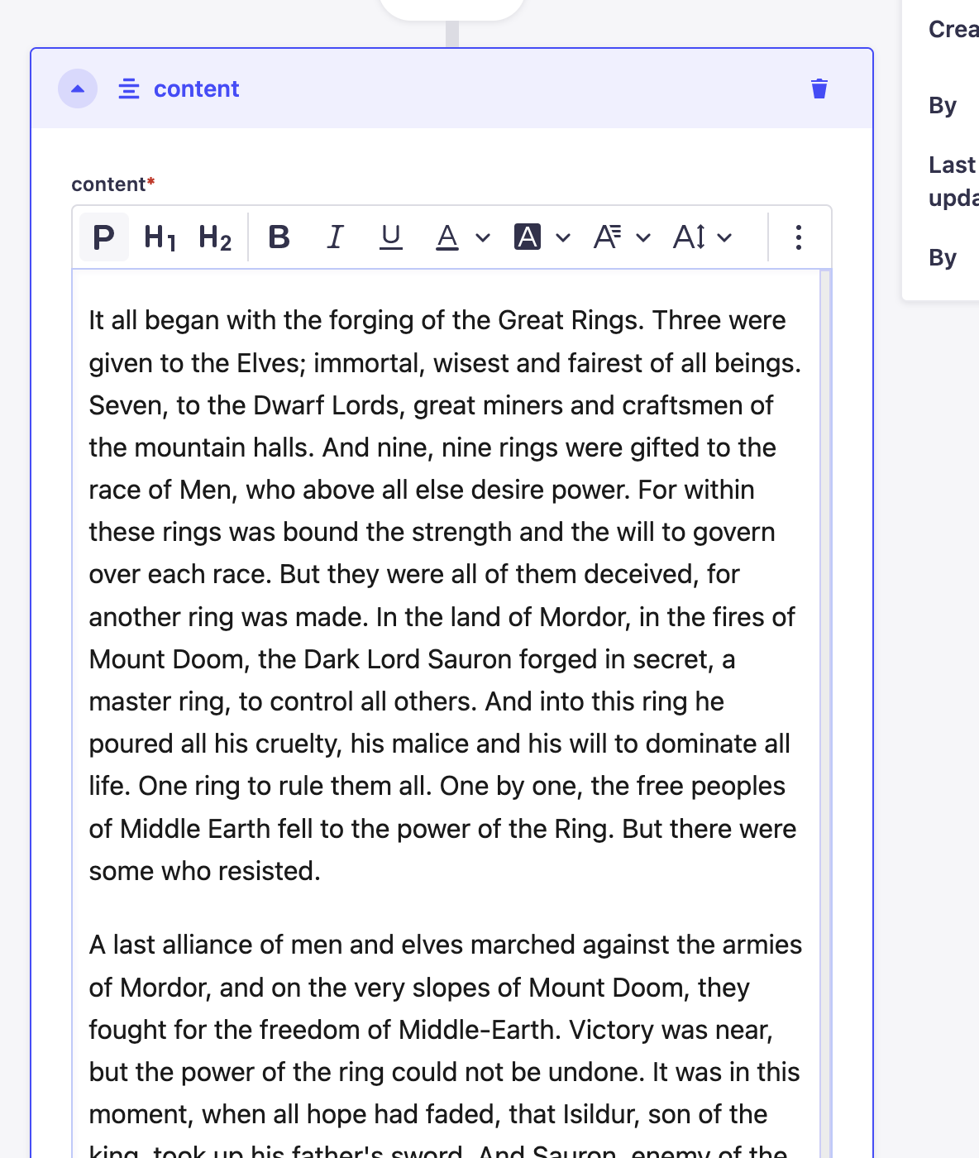This screenshot has width=979, height=1158.
Task: Click the content block type icon
Action: (x=129, y=89)
